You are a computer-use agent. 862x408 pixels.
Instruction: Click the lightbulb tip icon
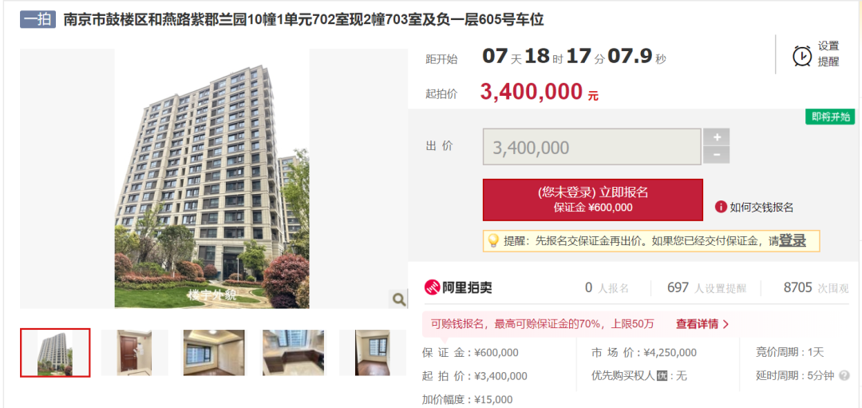493,241
